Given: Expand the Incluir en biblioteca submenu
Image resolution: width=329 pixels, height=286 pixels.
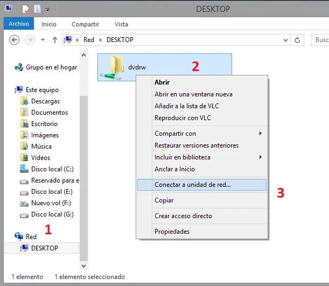Looking at the screenshot, I should click(202, 157).
